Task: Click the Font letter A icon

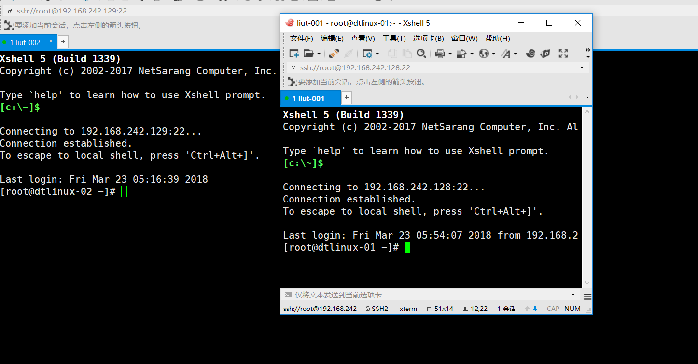Action: pyautogui.click(x=505, y=54)
